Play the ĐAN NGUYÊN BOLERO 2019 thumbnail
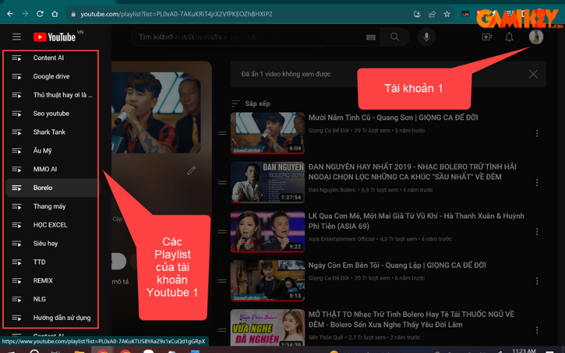This screenshot has width=565, height=353. point(268,182)
